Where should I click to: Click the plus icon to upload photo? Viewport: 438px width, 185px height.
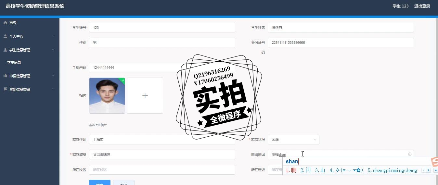click(145, 95)
